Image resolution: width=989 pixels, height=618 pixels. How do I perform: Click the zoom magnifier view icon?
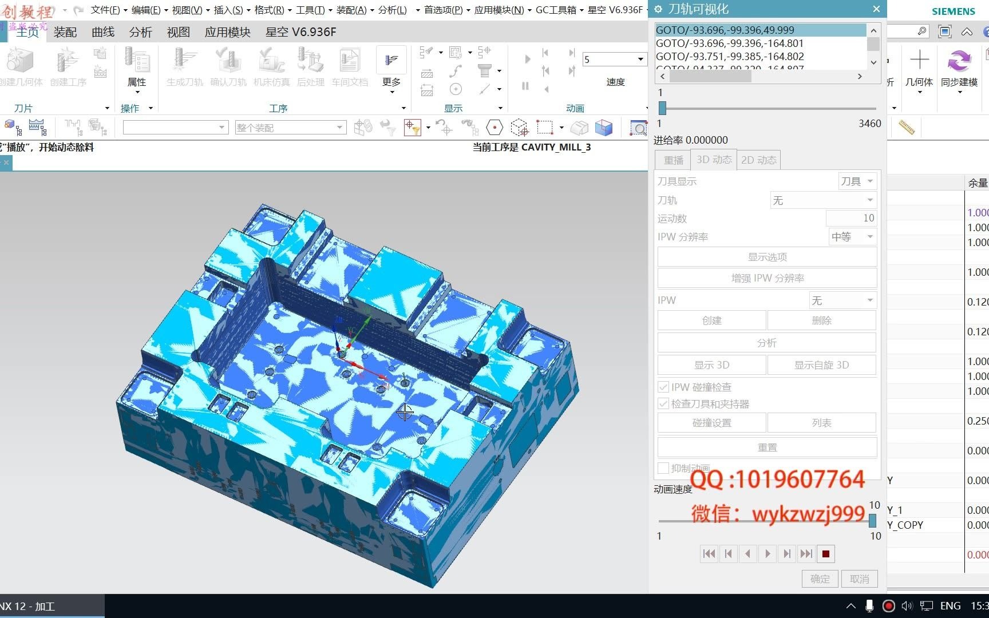tap(638, 127)
